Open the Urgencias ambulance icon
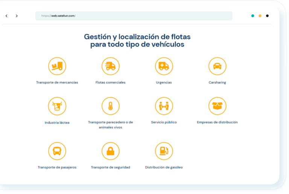The height and width of the screenshot is (194, 289). coord(164,66)
